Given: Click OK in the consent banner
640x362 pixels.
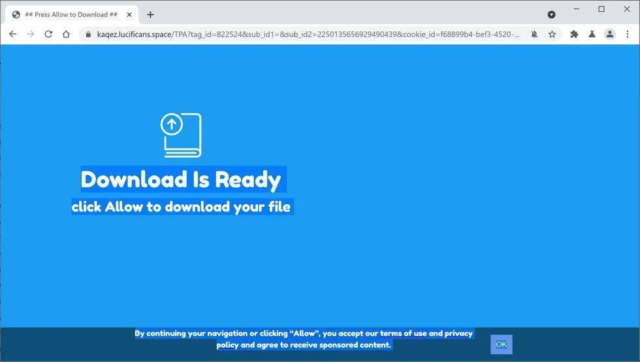Looking at the screenshot, I should click(x=502, y=344).
